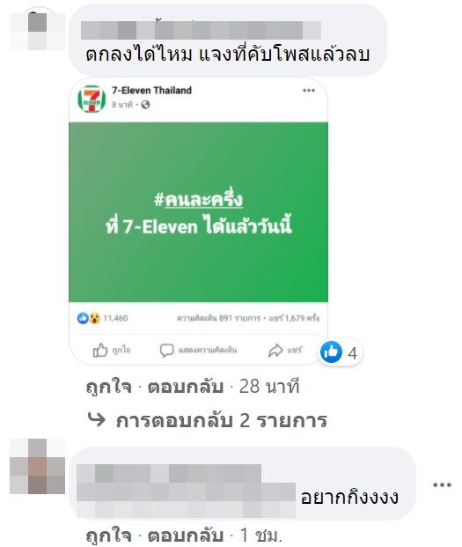Click the thumbs-up ถูกใจ icon in the post
Image resolution: width=462 pixels, height=547 pixels.
tap(100, 351)
